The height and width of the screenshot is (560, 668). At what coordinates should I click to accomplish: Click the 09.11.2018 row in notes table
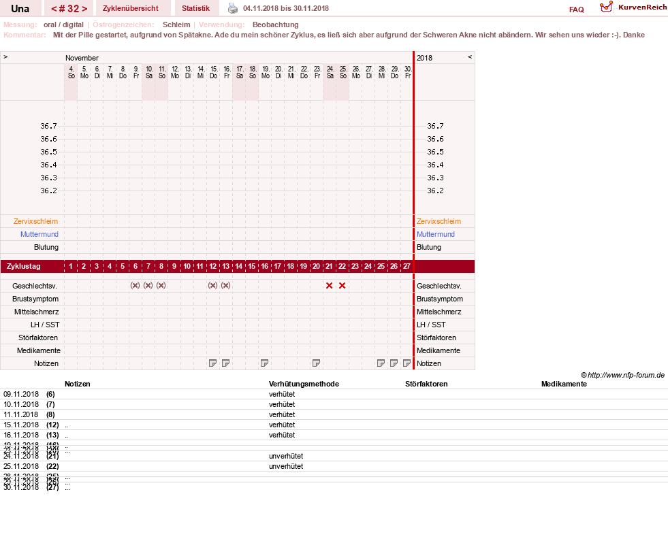coord(334,395)
